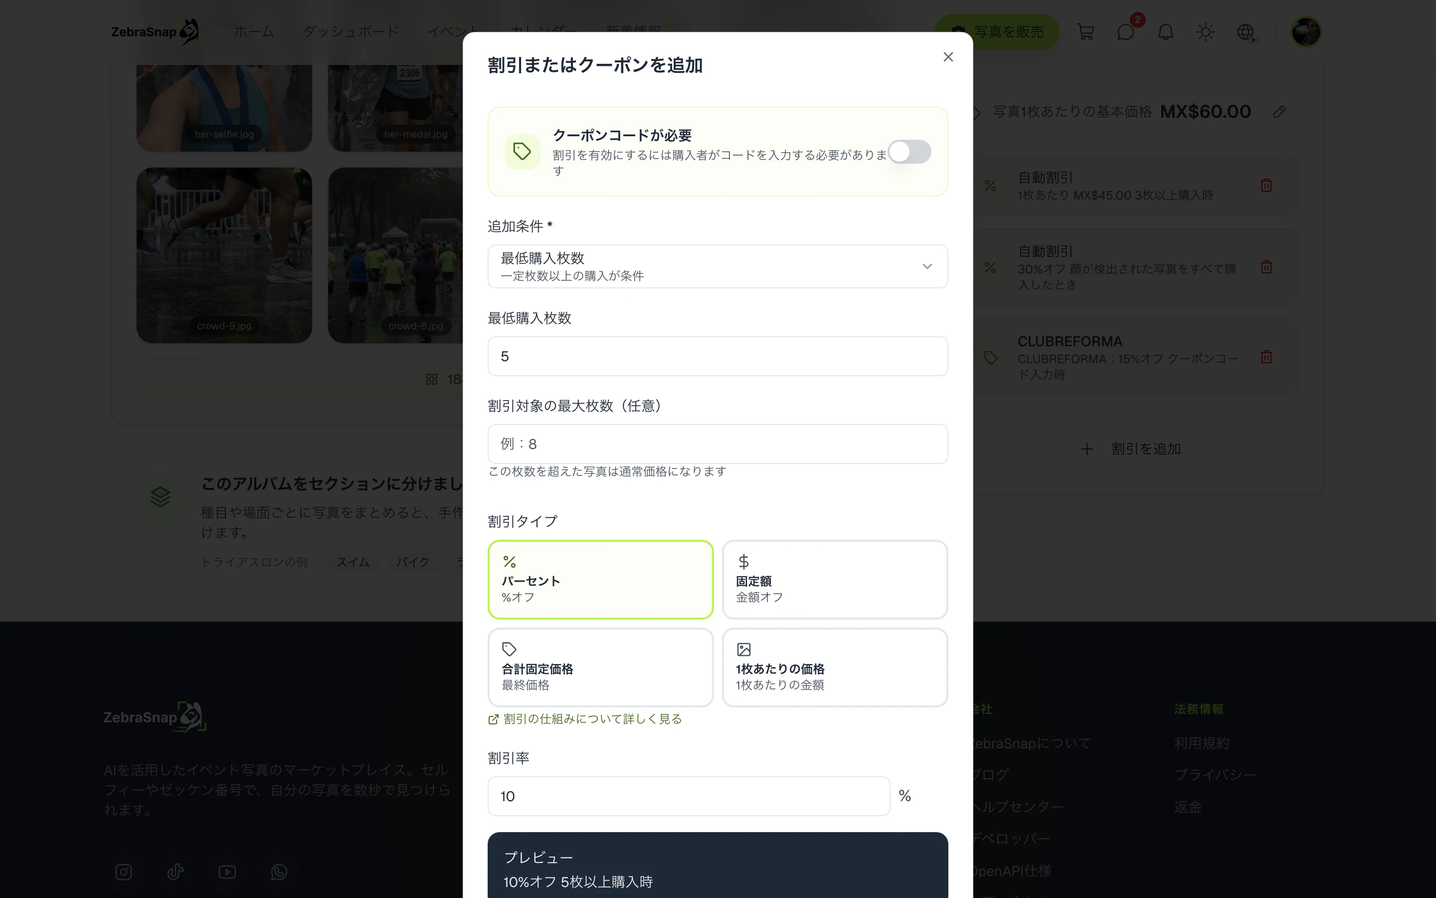1436x898 pixels.
Task: Select the 1枚あたりの価格 discount type
Action: point(834,667)
